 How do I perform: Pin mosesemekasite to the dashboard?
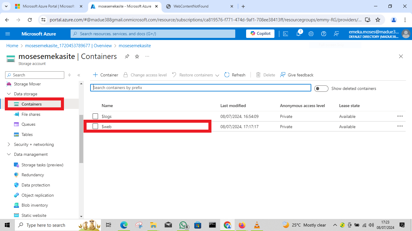(x=127, y=57)
